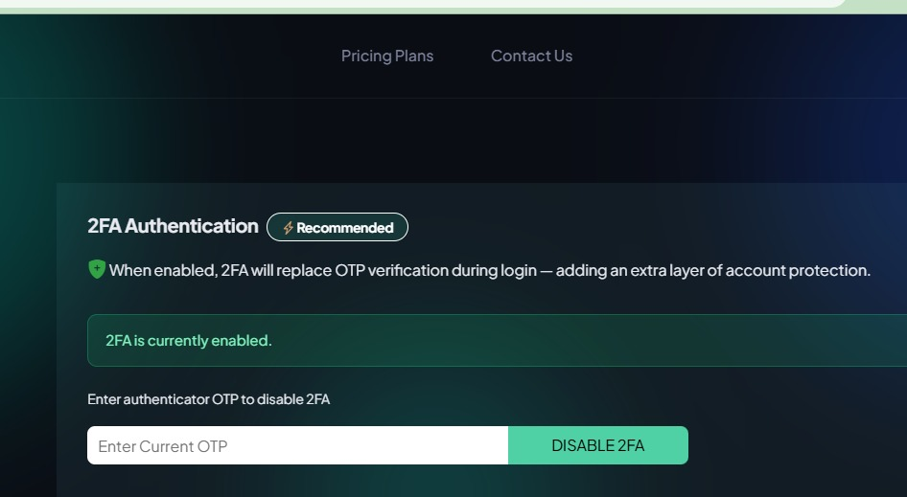Click the lightning bolt icon in the Recommended badge
Viewport: 907px width, 497px height.
point(288,228)
